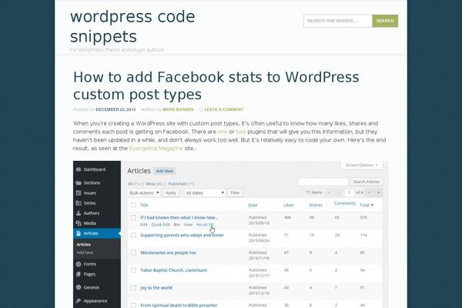Click the Genesis icon in sidebar
462x308 pixels.
[x=79, y=287]
